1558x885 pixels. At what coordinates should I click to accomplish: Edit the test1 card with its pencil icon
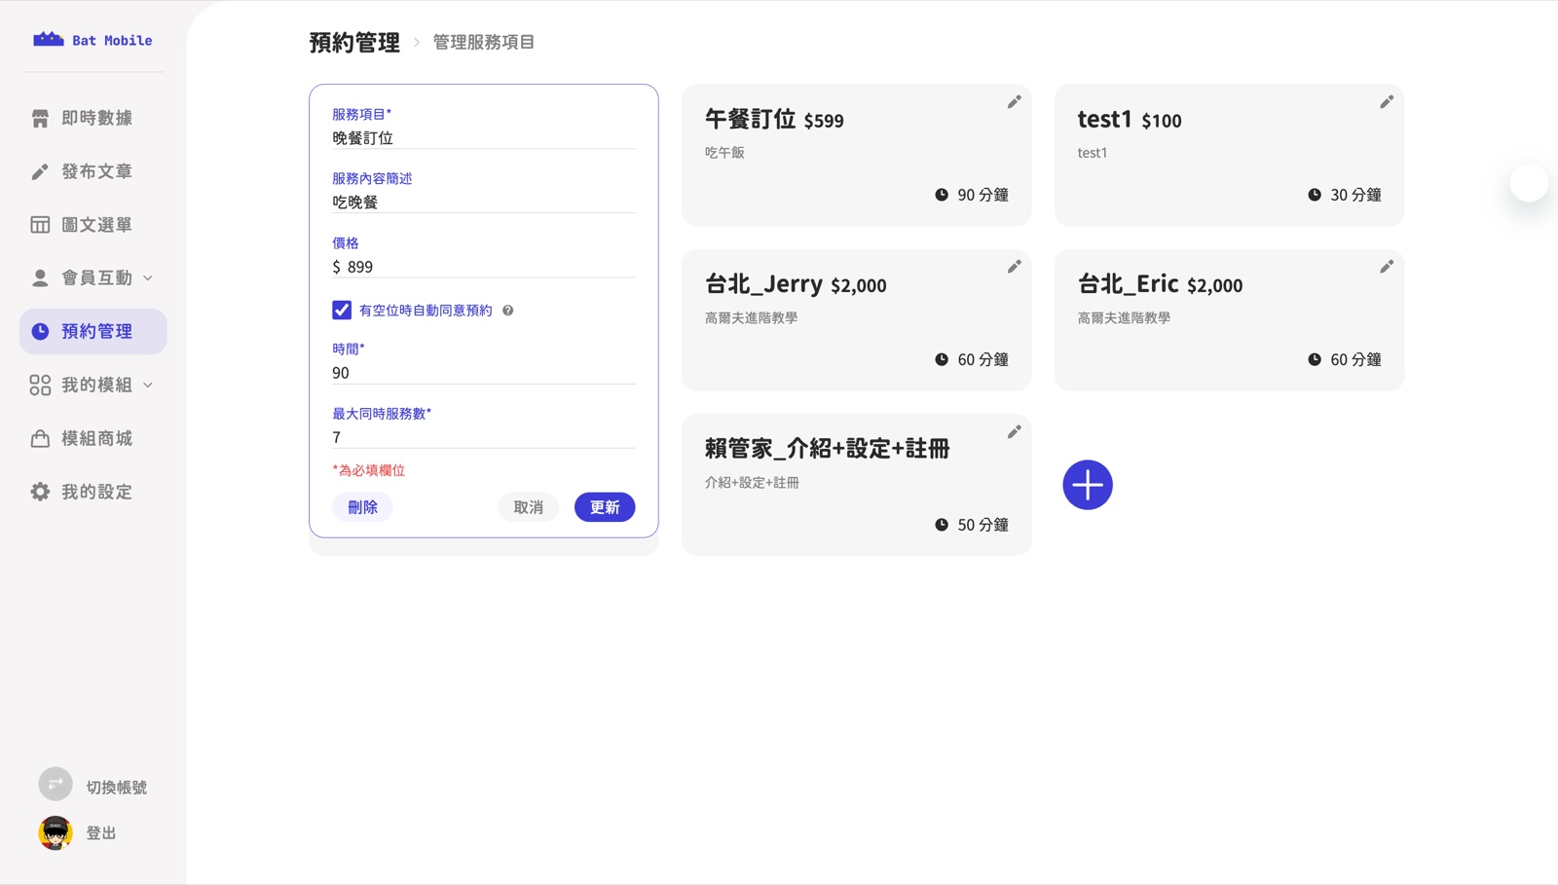[1387, 102]
